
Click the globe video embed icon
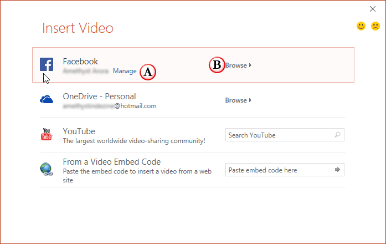click(47, 169)
